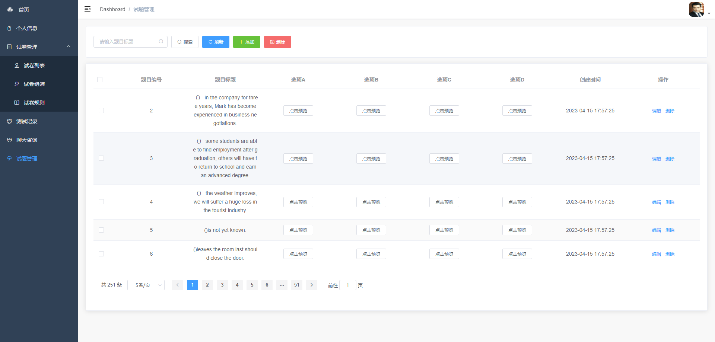Click 删除 link for question 4
The width and height of the screenshot is (715, 342).
[670, 202]
